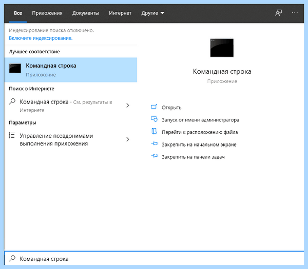Open the three-dots options menu

pos(295,13)
